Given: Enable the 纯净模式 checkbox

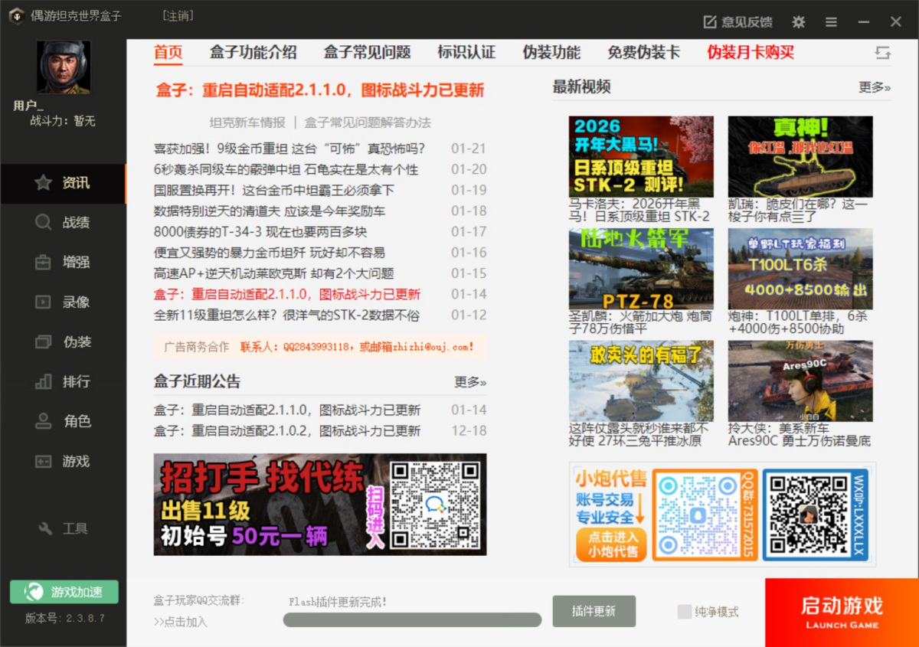Looking at the screenshot, I should click(685, 612).
